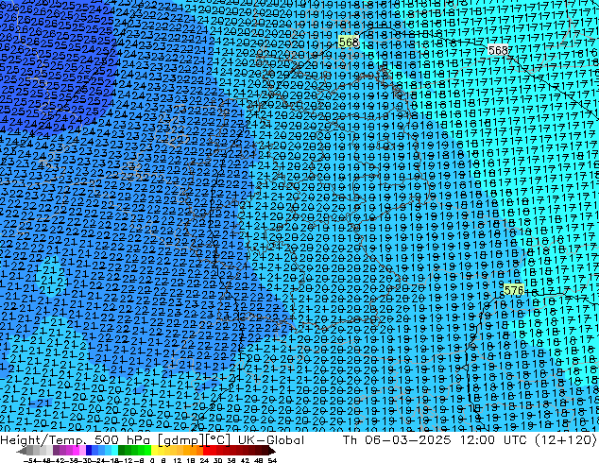Click the cyan swatch in the temperature legend
The image size is (599, 463).
click(x=114, y=451)
